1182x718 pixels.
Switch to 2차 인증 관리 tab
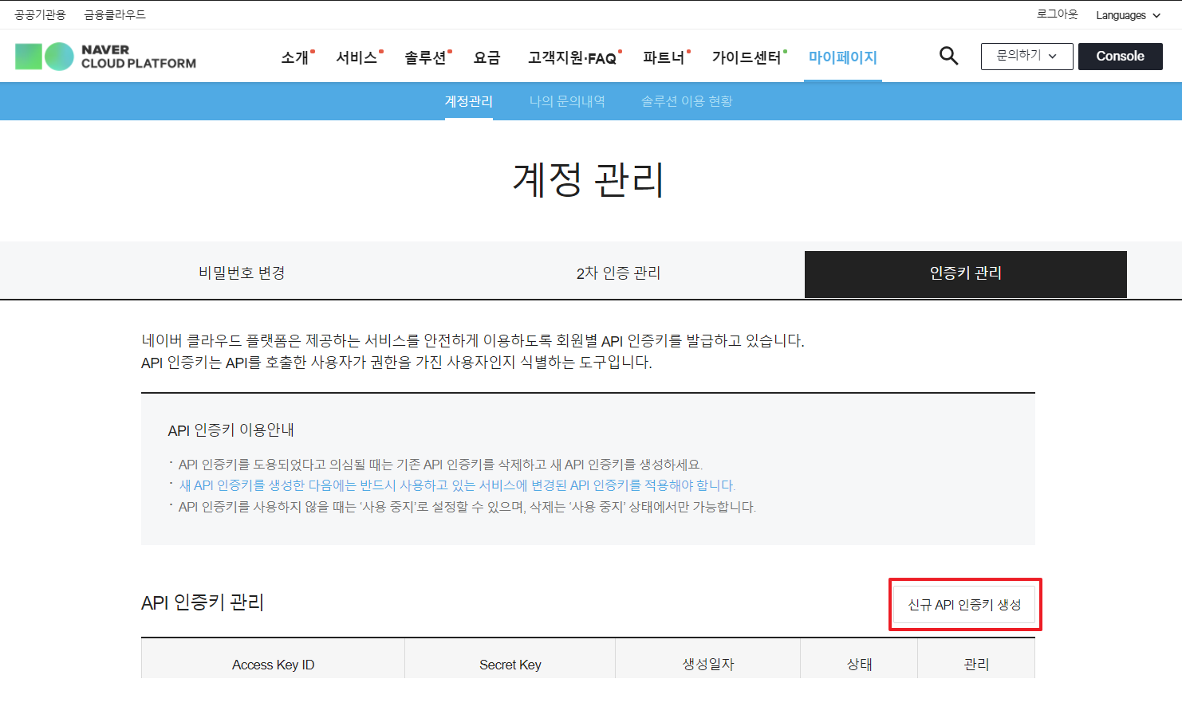tap(618, 273)
